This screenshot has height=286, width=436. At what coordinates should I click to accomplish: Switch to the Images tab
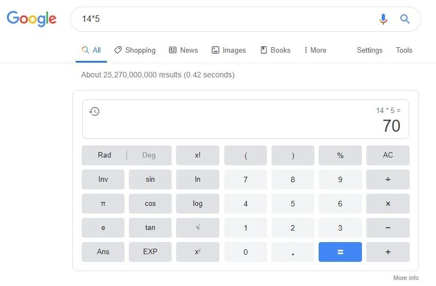click(229, 50)
